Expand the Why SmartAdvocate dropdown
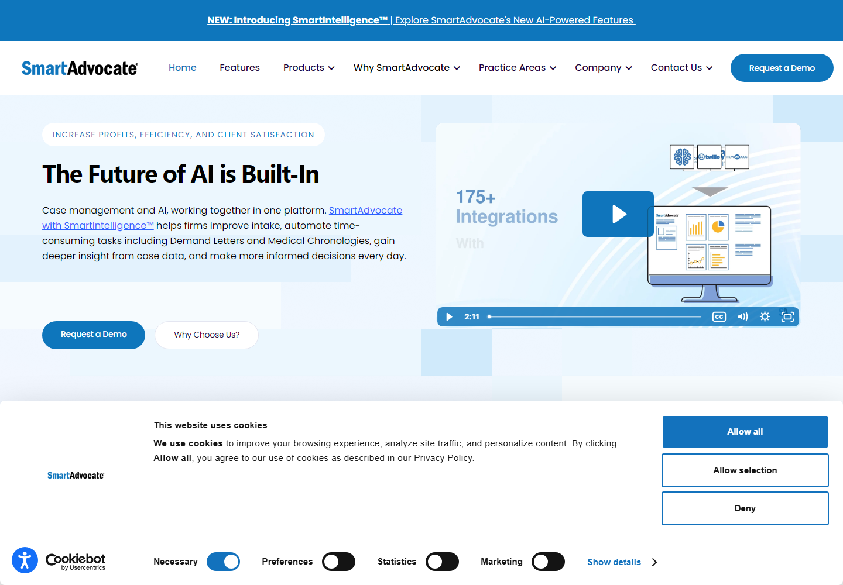The width and height of the screenshot is (843, 585). pos(407,68)
